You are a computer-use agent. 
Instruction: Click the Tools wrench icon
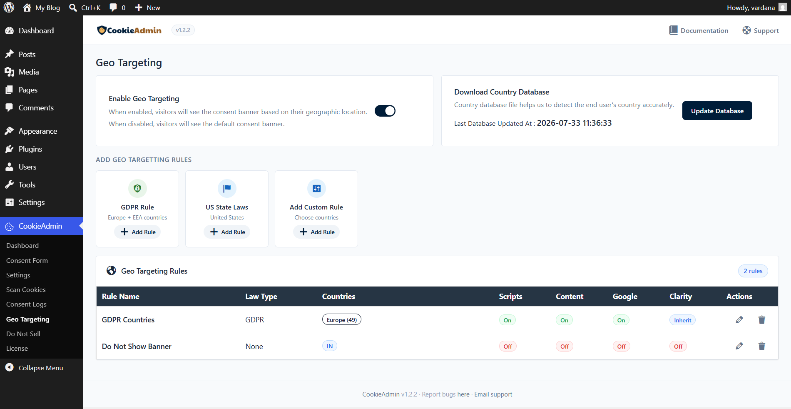[x=9, y=185]
